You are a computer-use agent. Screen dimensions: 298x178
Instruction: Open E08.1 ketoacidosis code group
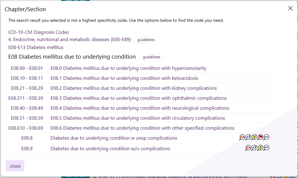124,78
